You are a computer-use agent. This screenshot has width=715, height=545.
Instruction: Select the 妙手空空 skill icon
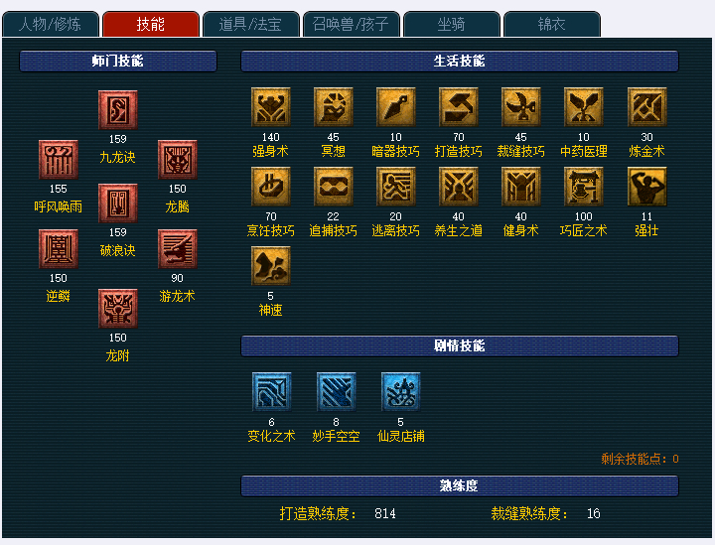click(336, 392)
